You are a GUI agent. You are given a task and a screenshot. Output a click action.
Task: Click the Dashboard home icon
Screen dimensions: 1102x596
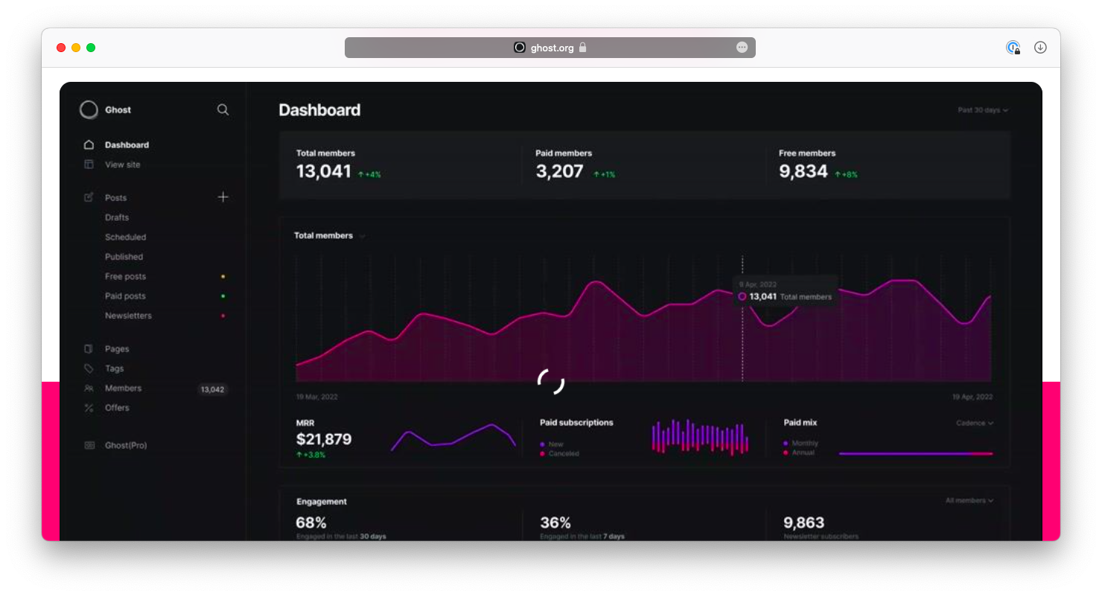[89, 145]
